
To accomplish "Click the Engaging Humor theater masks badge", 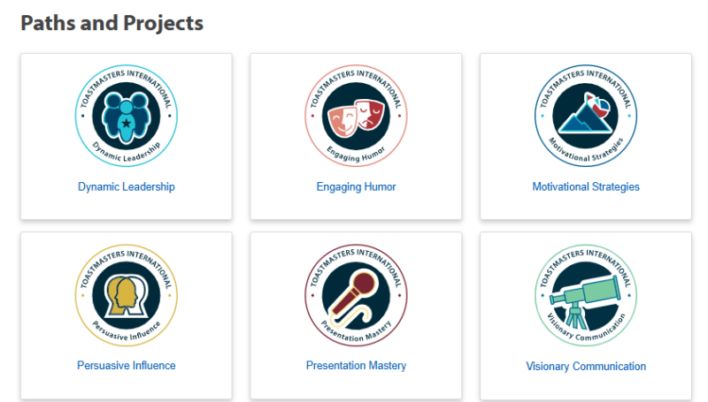I will pyautogui.click(x=356, y=116).
